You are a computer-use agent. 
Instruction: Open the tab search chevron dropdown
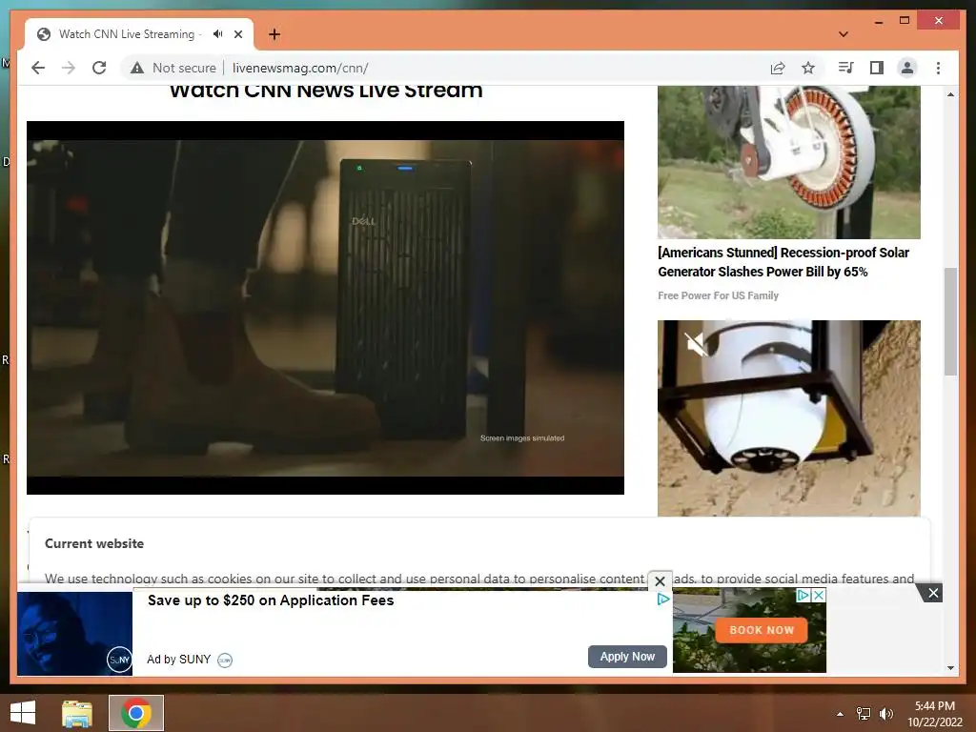tap(843, 34)
